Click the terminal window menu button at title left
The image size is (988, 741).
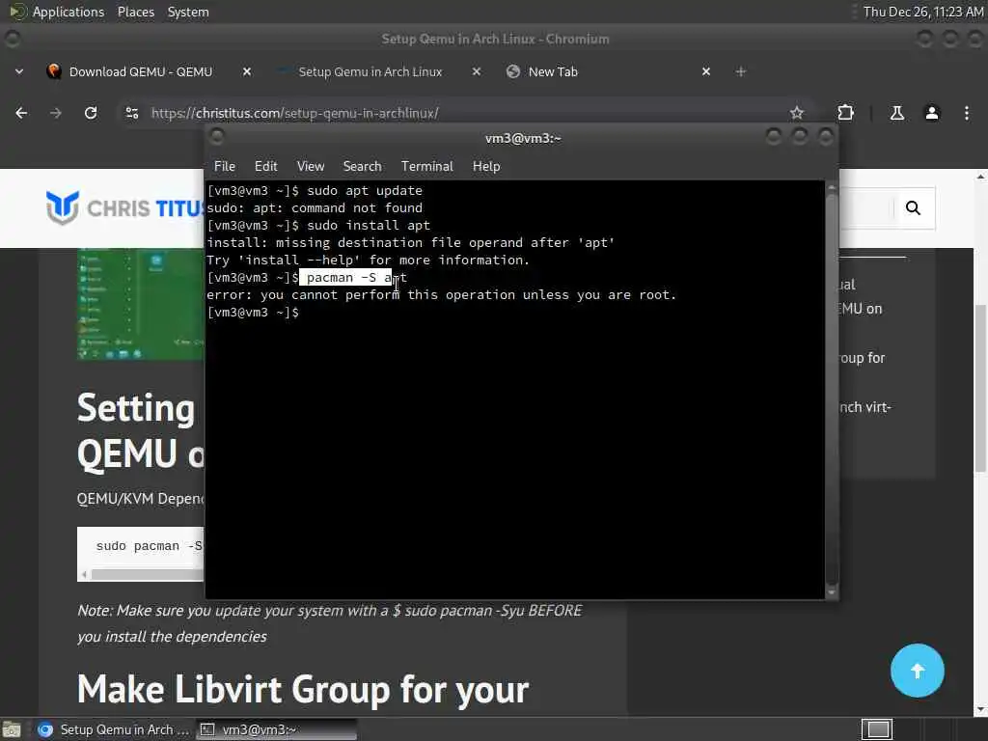pos(217,137)
